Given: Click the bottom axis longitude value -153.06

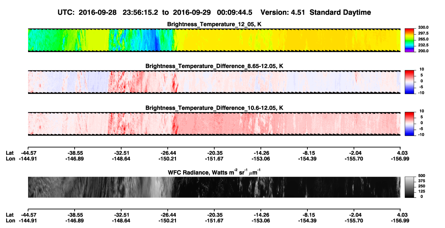Looking at the screenshot, I should 260,220.
